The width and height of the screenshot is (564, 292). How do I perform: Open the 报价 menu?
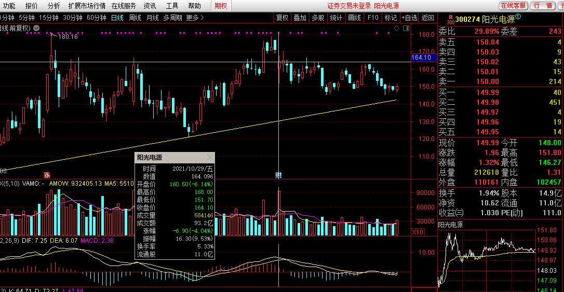(31, 6)
